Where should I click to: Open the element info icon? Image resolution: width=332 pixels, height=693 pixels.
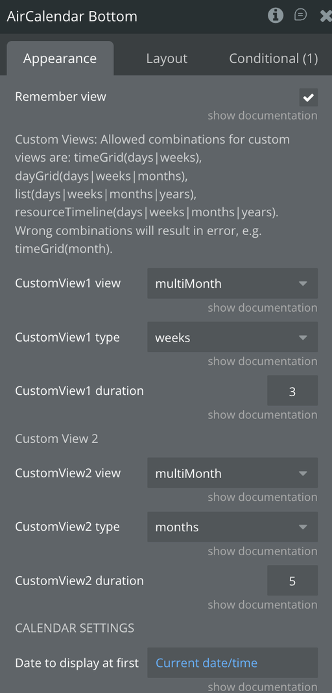(276, 16)
